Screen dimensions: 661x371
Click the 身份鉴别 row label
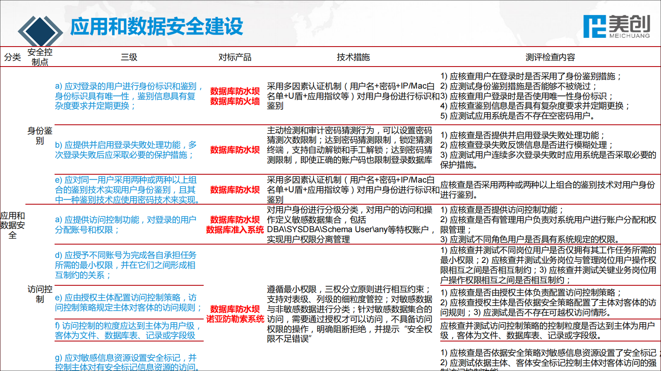click(40, 136)
